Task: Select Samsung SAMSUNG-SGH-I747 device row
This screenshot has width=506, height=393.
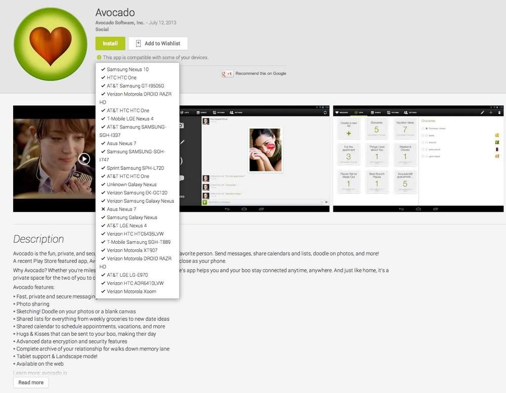Action: [x=133, y=155]
